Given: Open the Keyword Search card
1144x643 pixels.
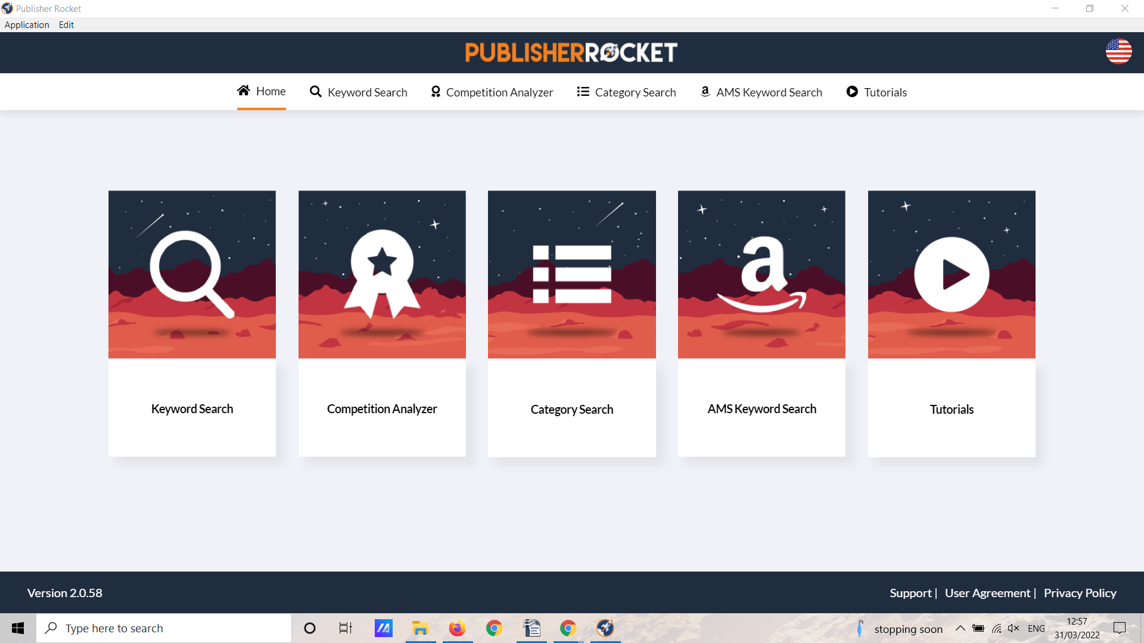Looking at the screenshot, I should point(192,323).
